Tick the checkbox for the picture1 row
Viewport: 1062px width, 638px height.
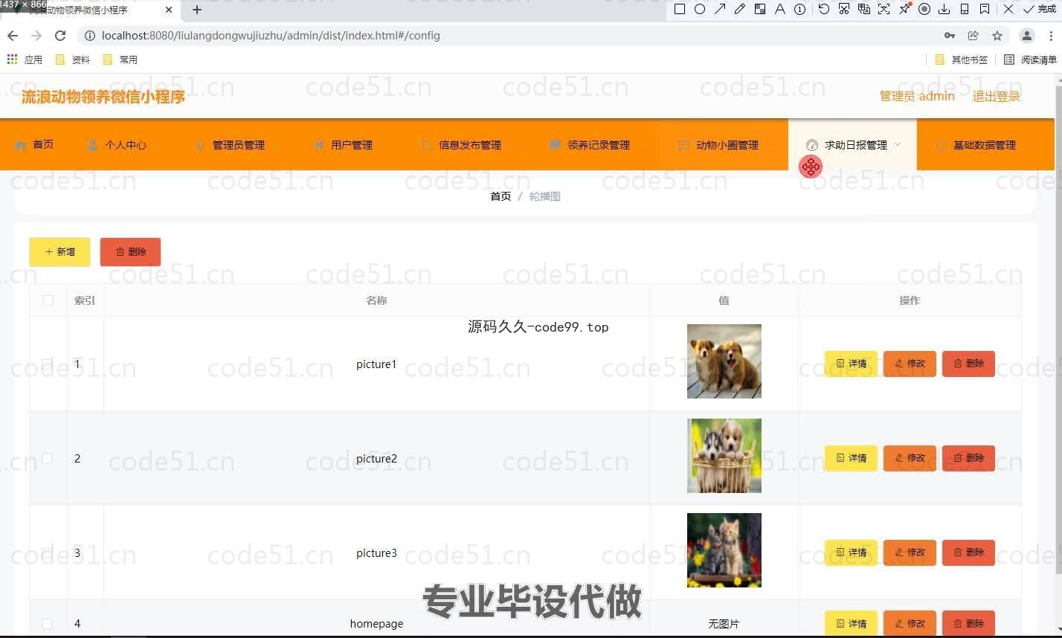[47, 364]
